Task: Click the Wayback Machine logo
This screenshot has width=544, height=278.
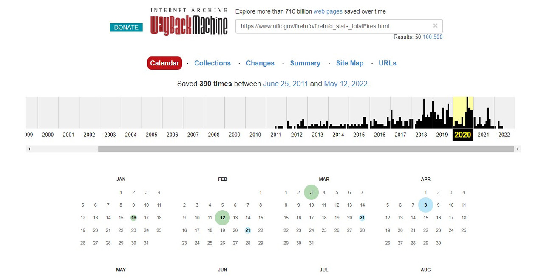Action: point(189,22)
